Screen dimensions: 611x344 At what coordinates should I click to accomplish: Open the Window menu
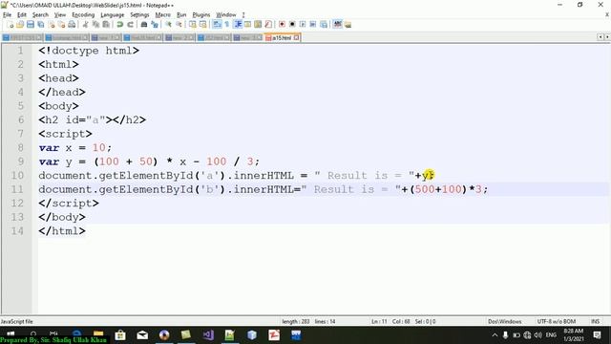click(226, 15)
